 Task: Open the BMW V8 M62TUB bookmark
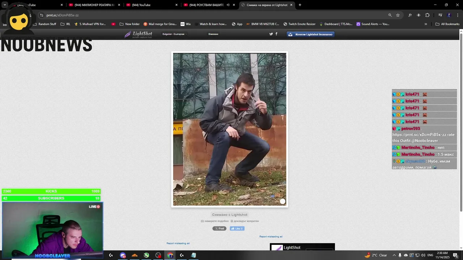pyautogui.click(x=263, y=24)
